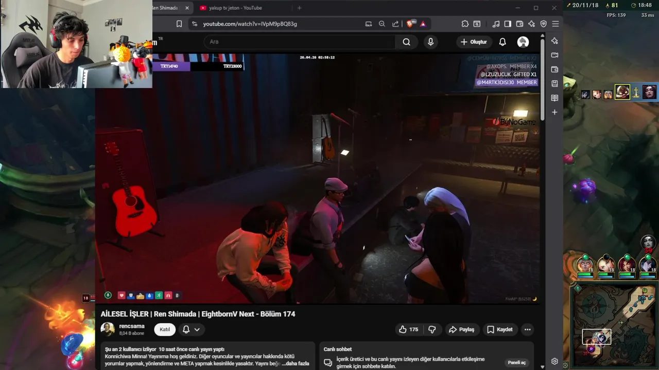Click the League of Legends minimap
659x370 pixels.
615,326
